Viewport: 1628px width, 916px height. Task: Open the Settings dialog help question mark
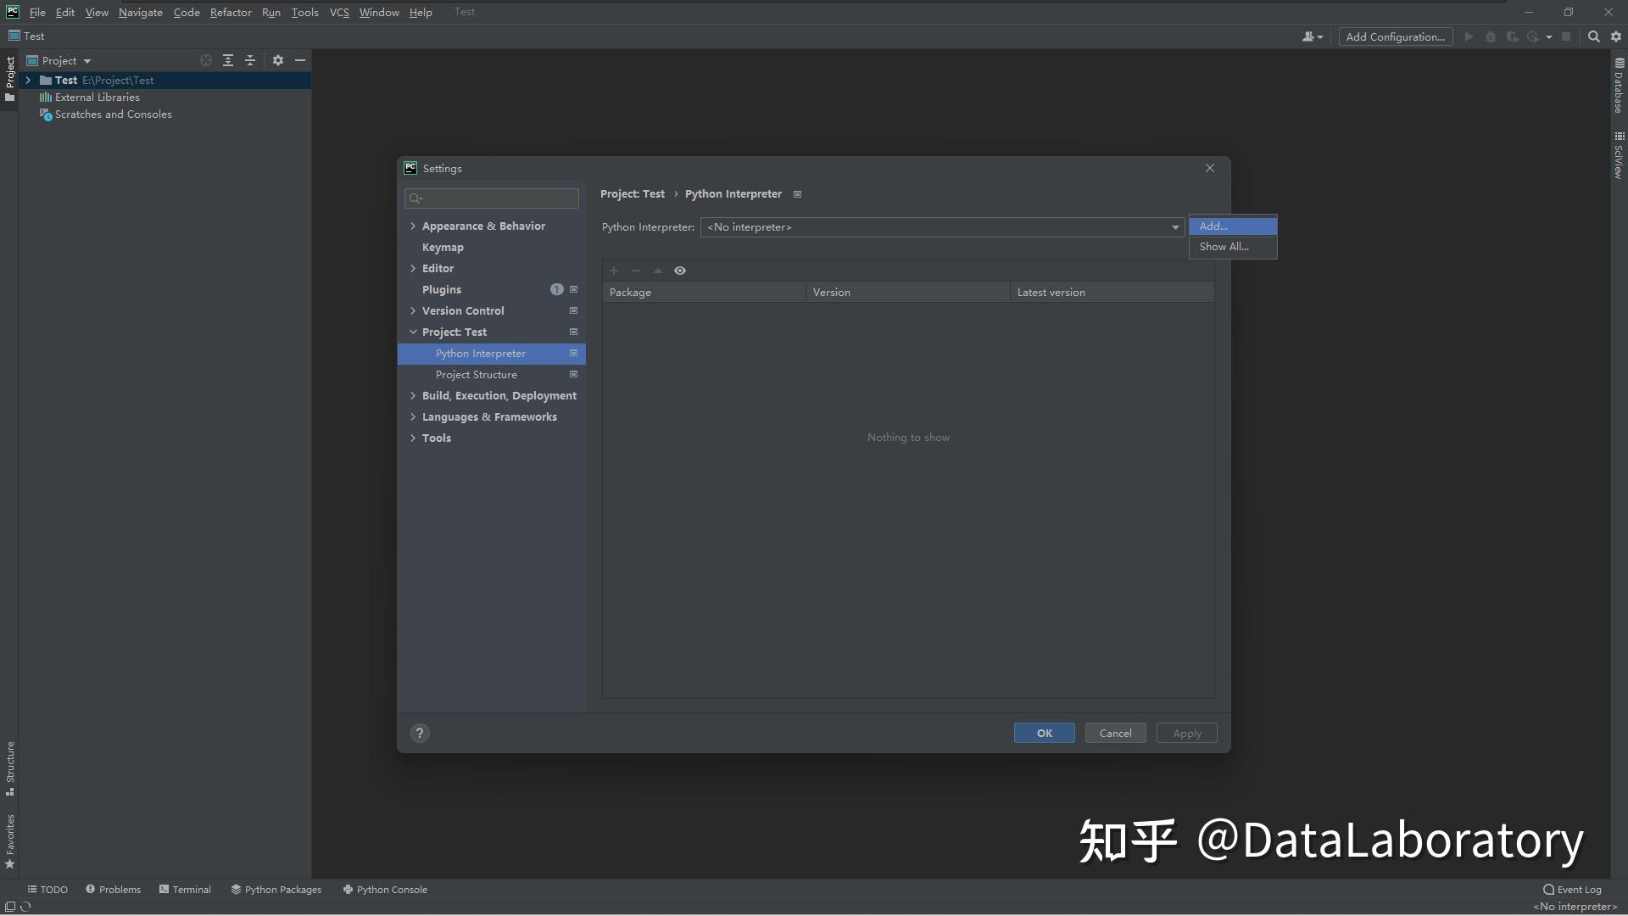(x=420, y=733)
